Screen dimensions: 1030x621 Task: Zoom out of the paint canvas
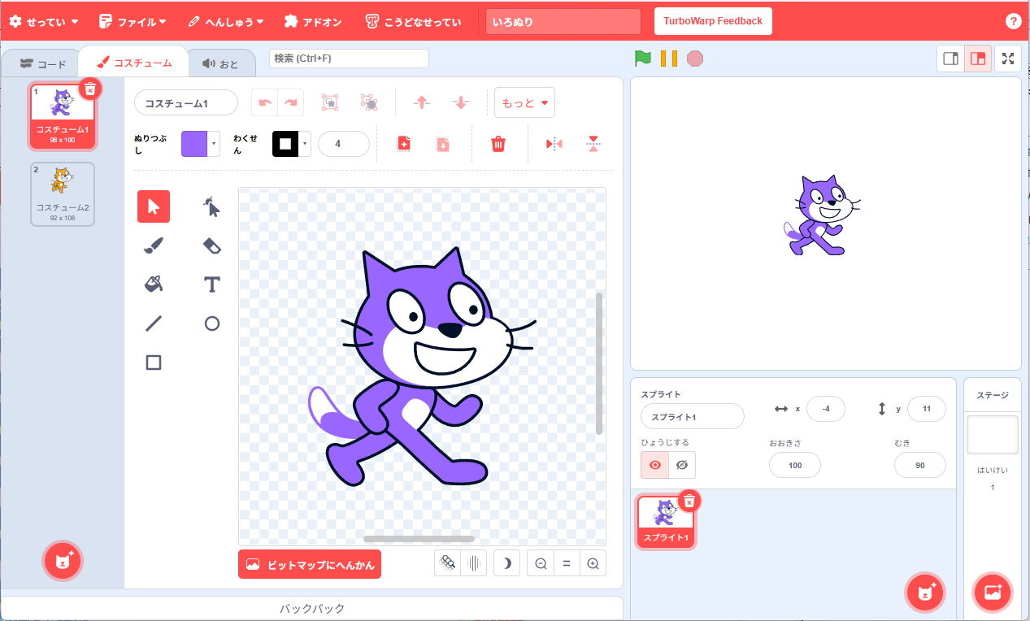pyautogui.click(x=541, y=563)
